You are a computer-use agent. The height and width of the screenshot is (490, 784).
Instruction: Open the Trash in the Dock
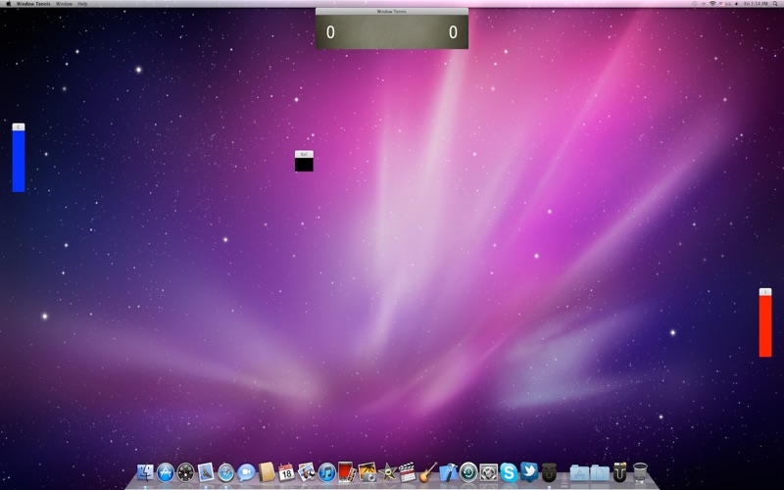click(x=640, y=472)
